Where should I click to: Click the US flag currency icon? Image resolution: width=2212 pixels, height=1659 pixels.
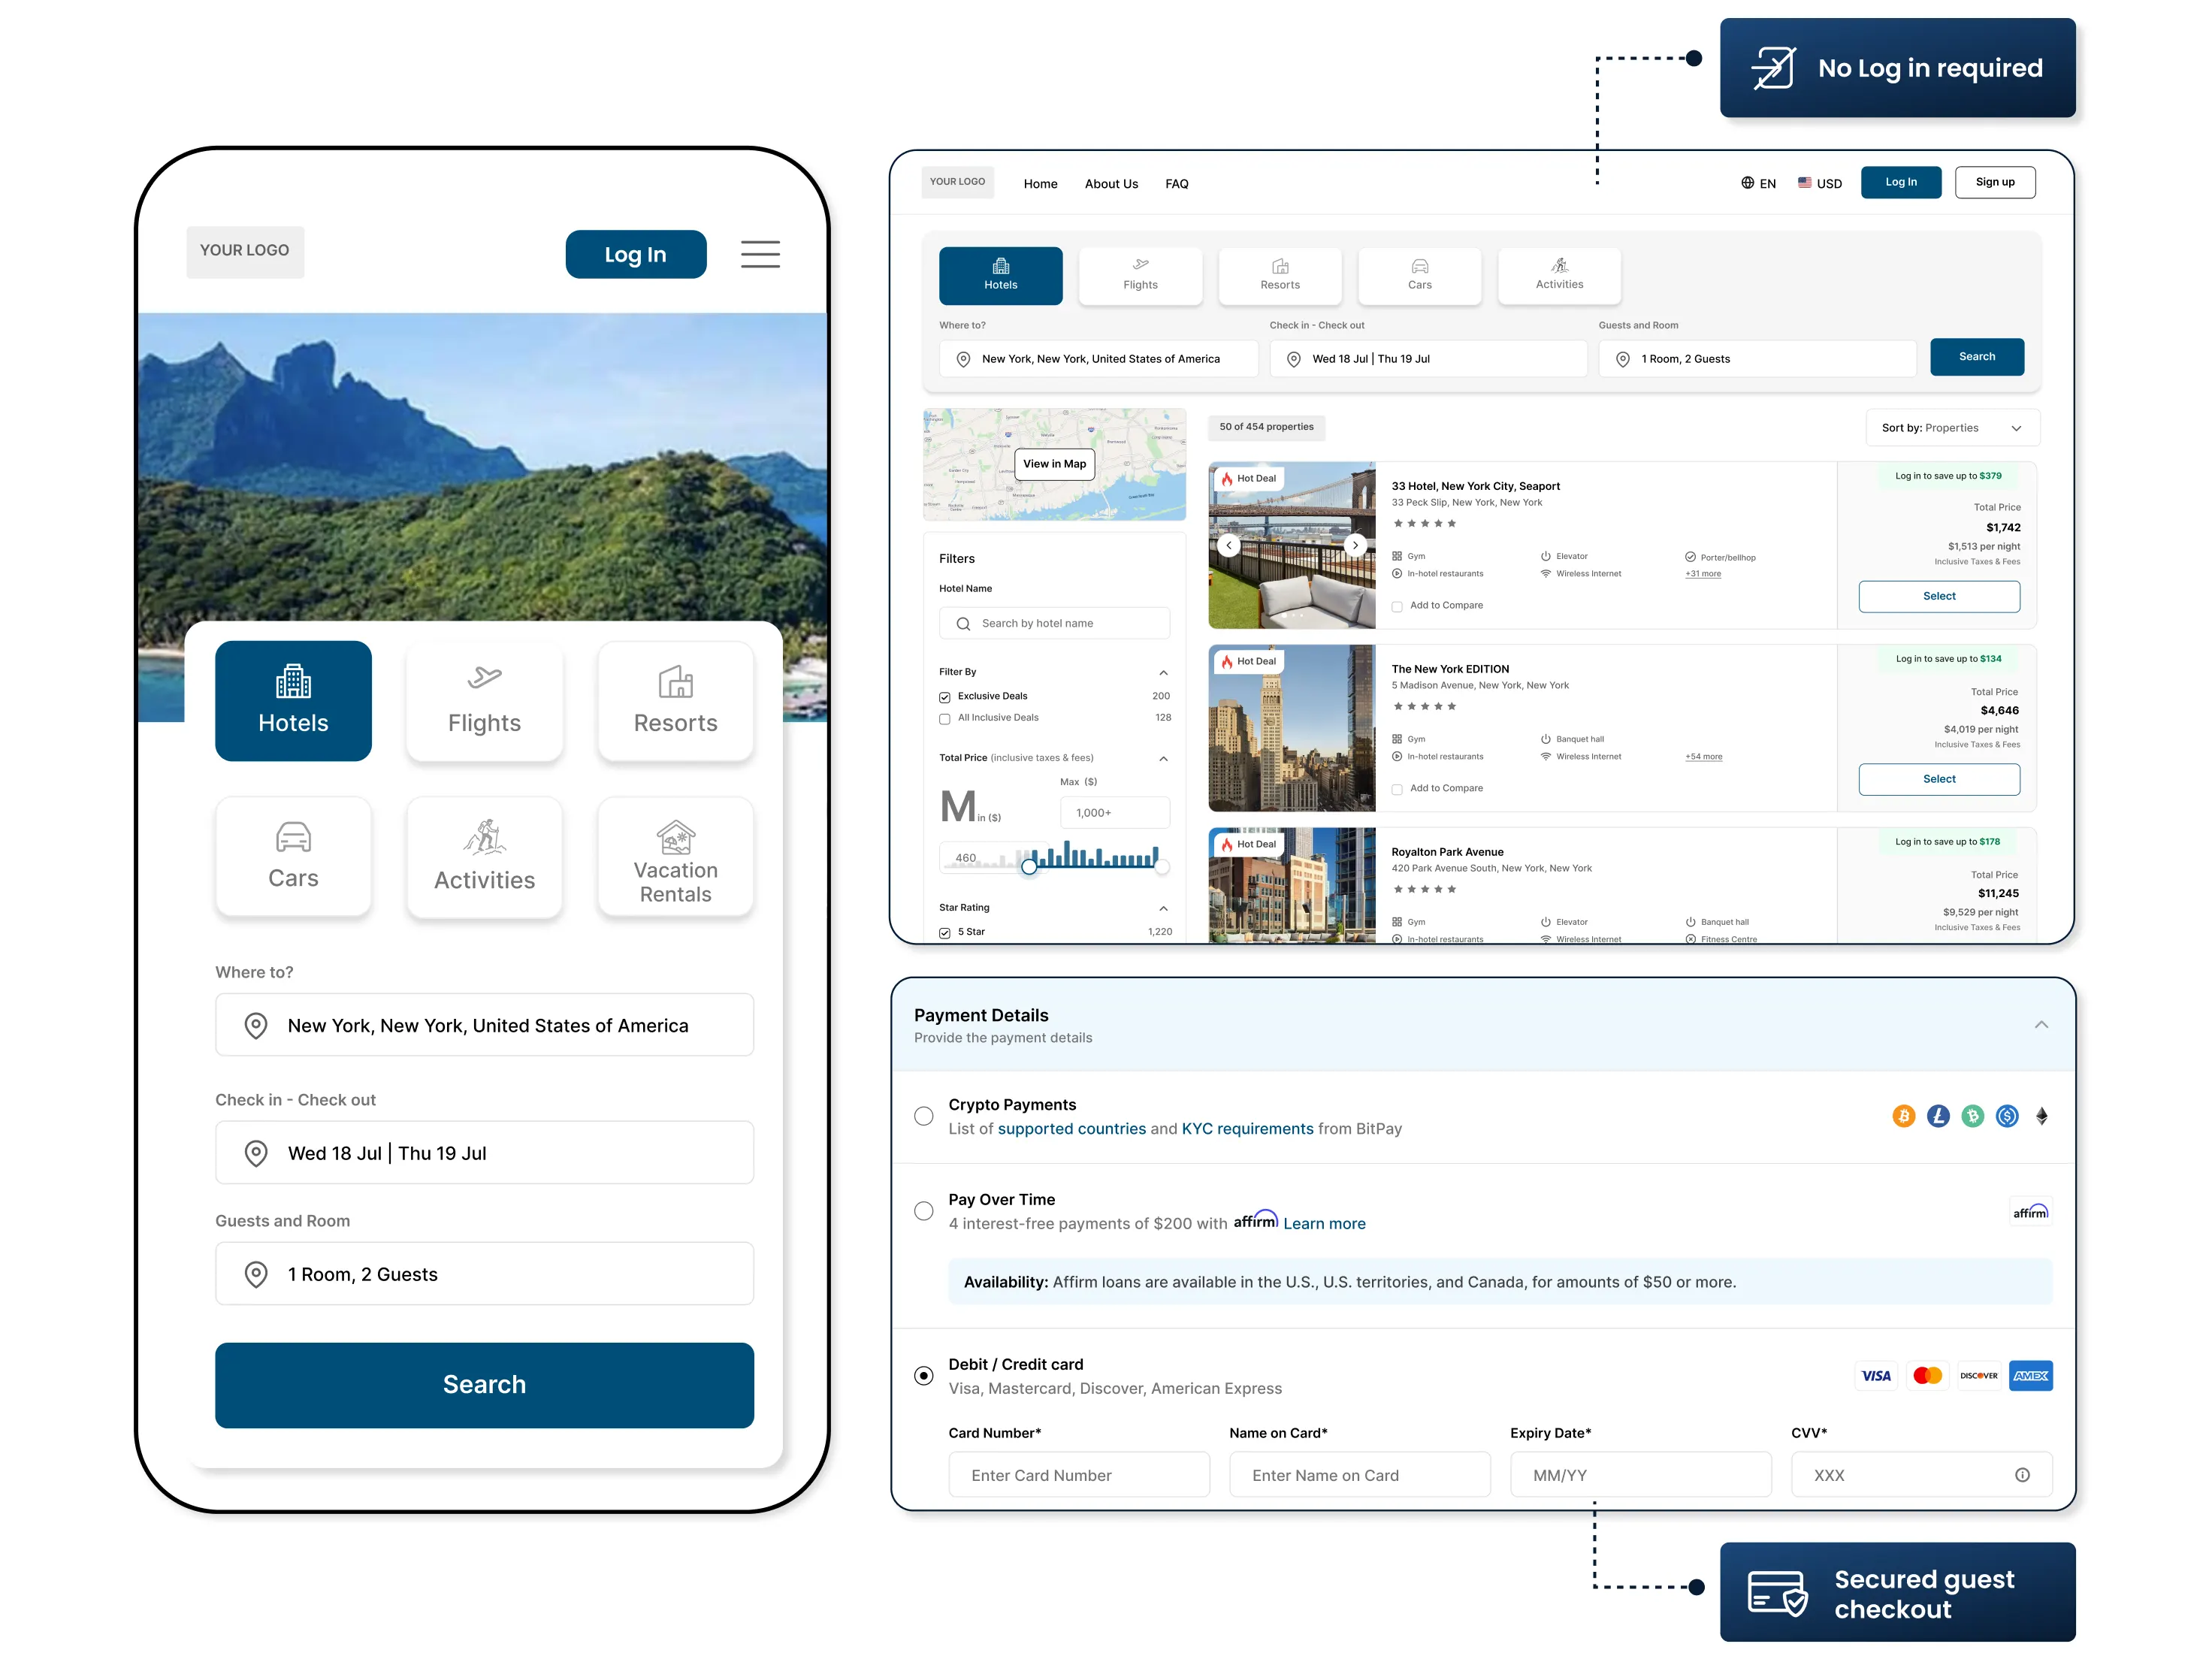click(1805, 183)
